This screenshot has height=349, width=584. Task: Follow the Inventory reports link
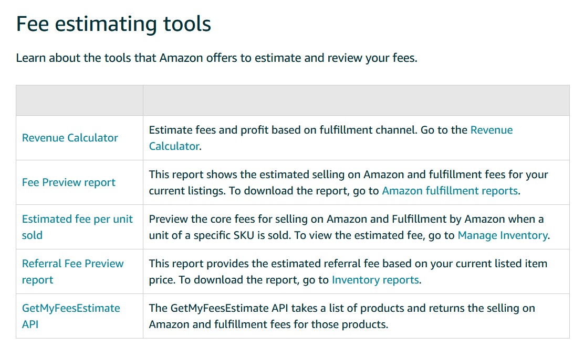376,280
